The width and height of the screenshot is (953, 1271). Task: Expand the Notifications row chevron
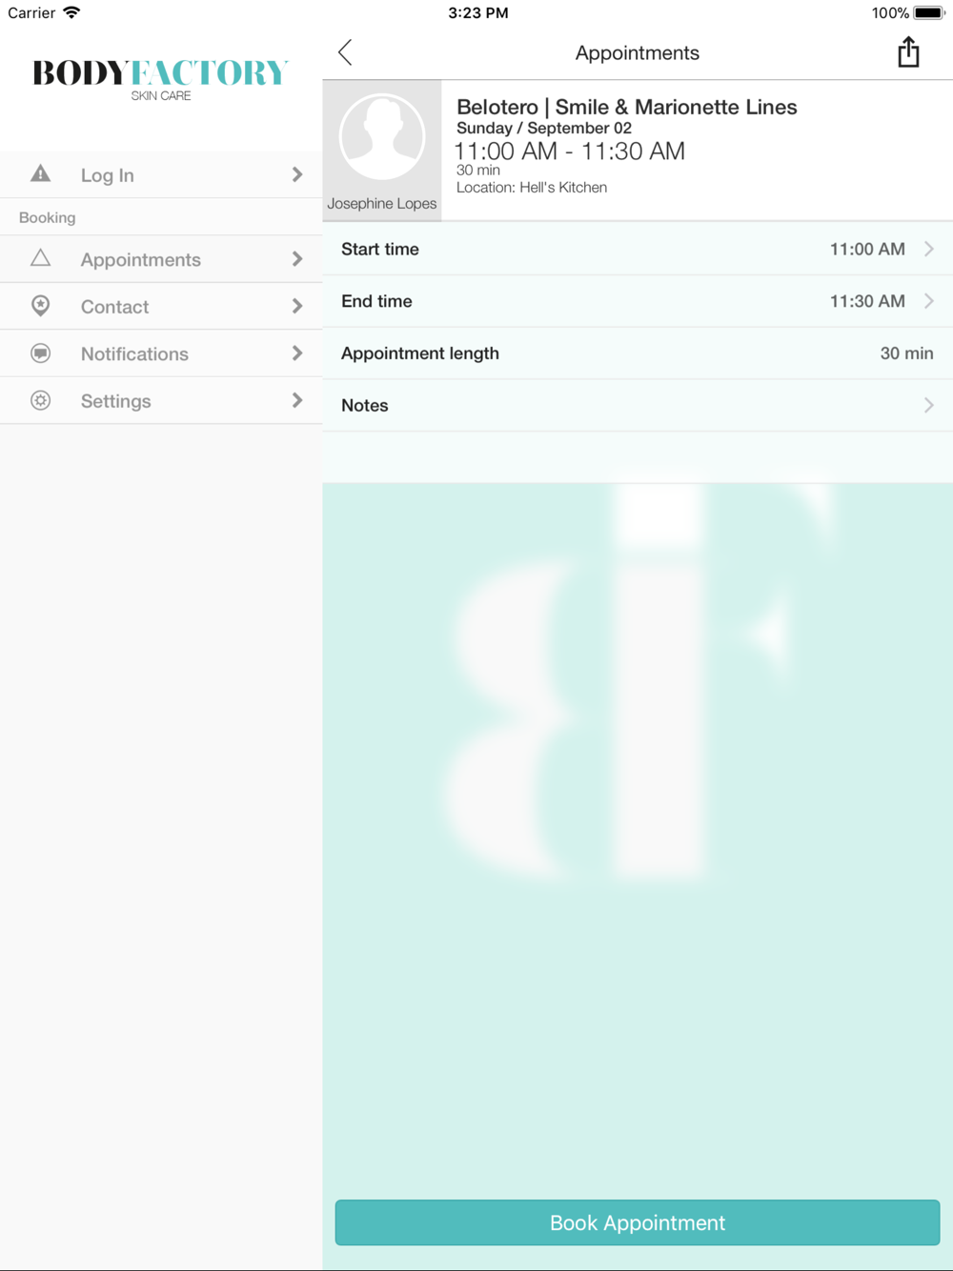coord(297,353)
